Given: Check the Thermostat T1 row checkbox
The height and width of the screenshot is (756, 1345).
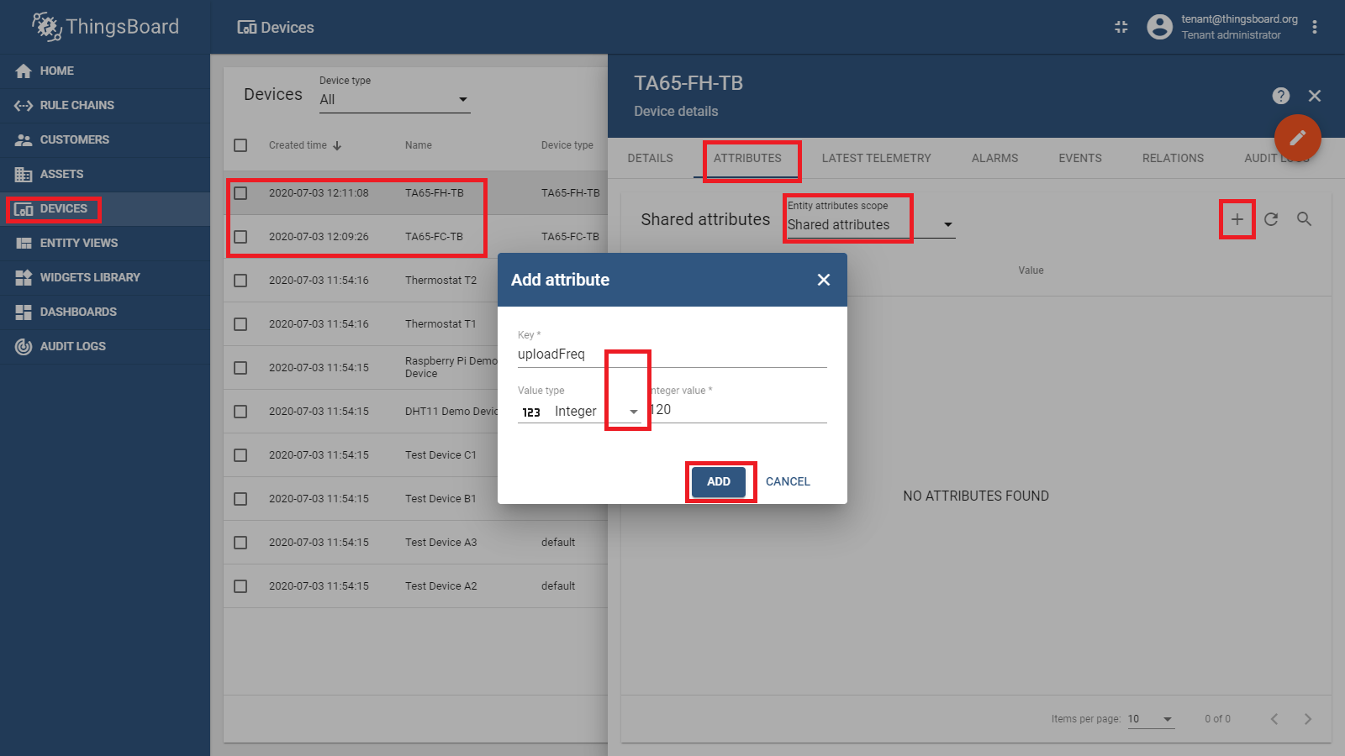Looking at the screenshot, I should click(x=240, y=324).
